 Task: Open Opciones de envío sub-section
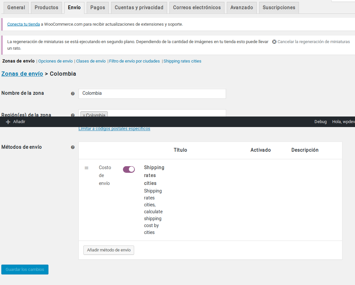coord(55,61)
